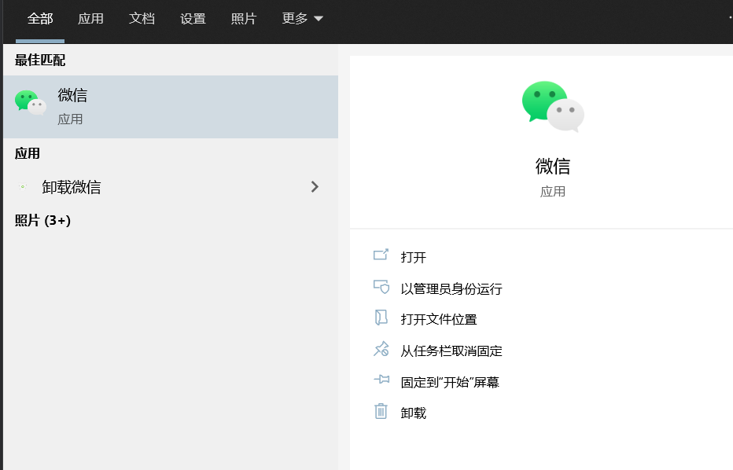Show the 照片 filter tab
Viewport: 733px width, 470px height.
pyautogui.click(x=244, y=19)
